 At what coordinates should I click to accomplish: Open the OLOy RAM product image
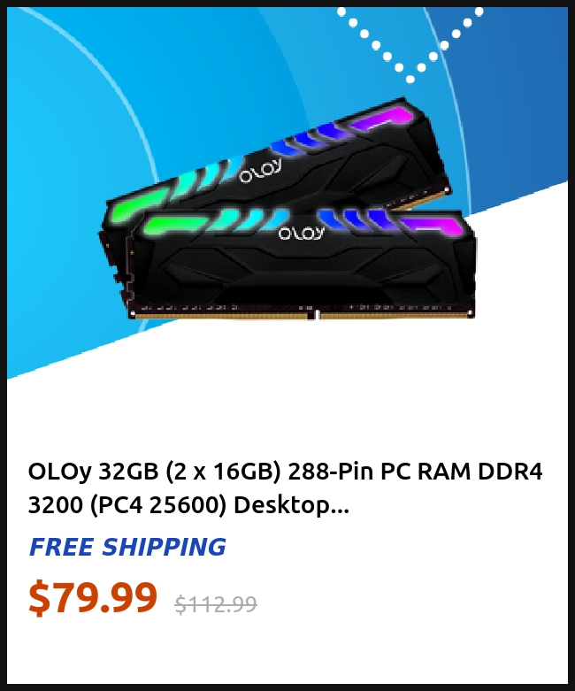[x=287, y=209]
